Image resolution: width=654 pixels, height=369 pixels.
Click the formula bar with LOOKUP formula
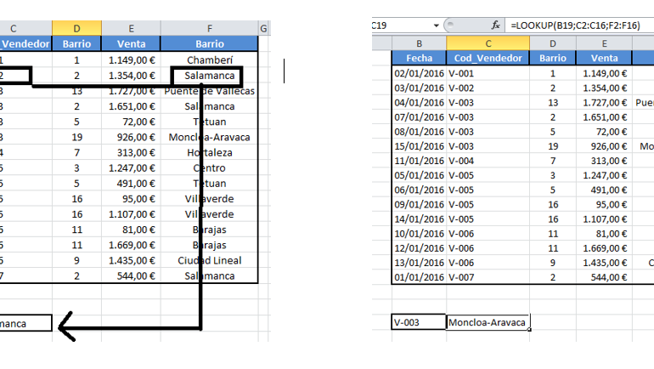[x=579, y=26]
